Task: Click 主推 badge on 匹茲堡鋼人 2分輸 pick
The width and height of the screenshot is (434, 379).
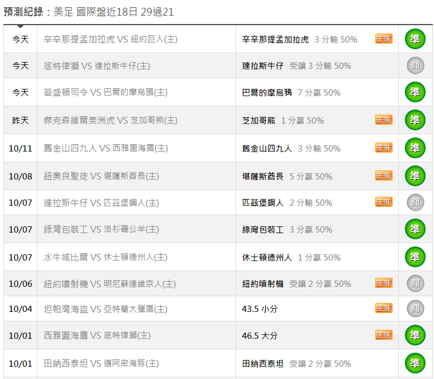Action: click(x=384, y=202)
